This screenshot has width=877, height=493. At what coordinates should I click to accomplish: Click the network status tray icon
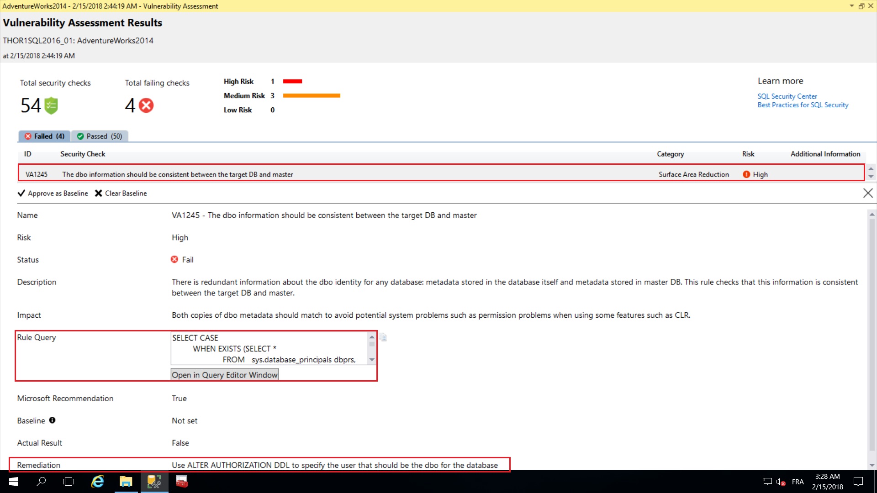point(767,482)
